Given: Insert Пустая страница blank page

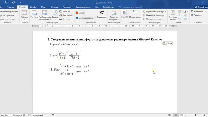Looking at the screenshot, I should pyautogui.click(x=7, y=15).
